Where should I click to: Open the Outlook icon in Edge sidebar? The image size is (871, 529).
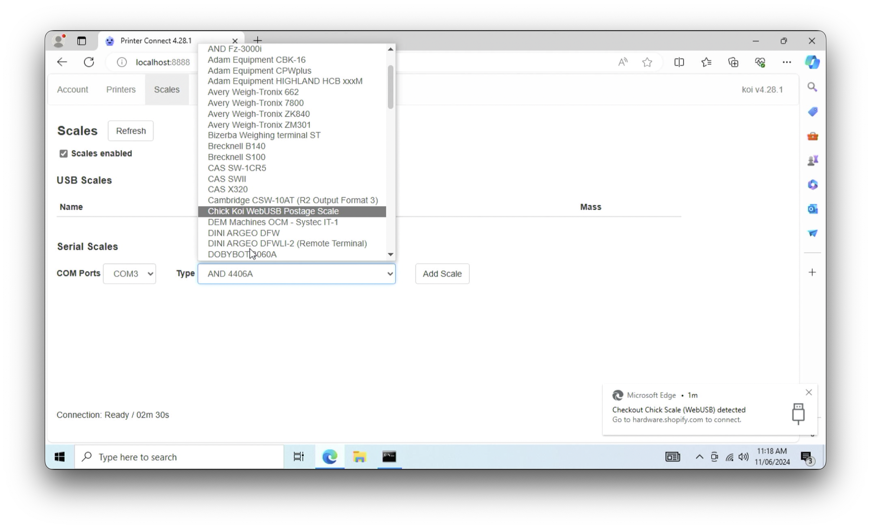(812, 209)
